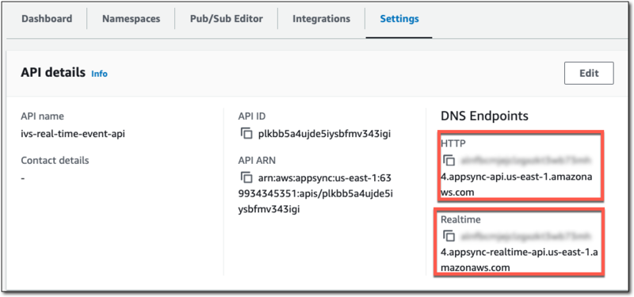Select the Settings tab

pos(399,18)
